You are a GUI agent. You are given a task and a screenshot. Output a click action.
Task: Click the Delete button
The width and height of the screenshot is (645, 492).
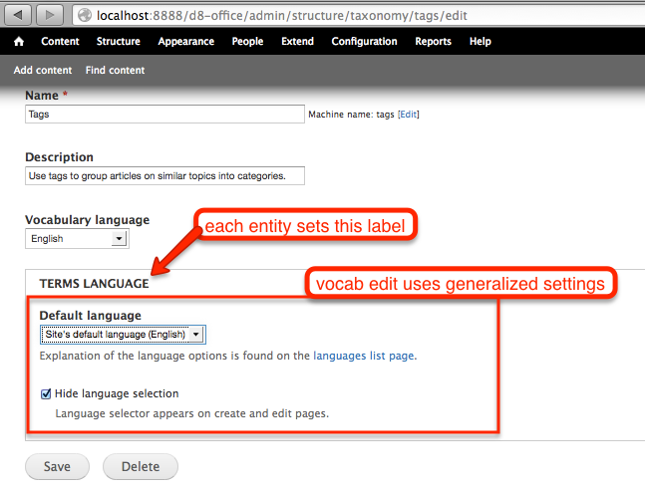coord(141,467)
